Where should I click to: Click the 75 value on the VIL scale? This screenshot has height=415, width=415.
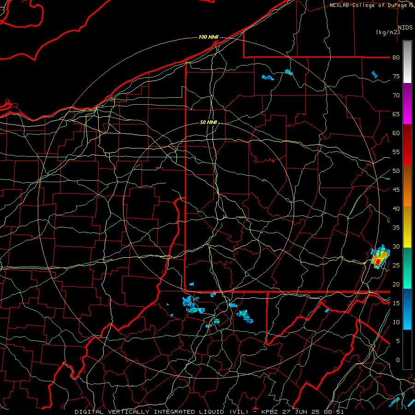(396, 76)
